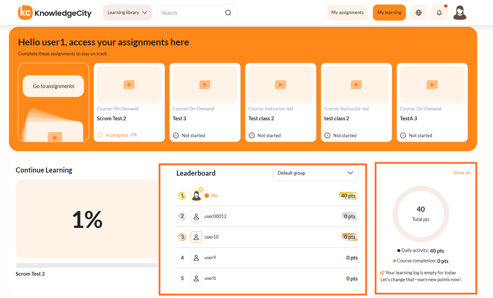Click the 40 Total pts progress ring
The width and height of the screenshot is (493, 298).
[421, 214]
